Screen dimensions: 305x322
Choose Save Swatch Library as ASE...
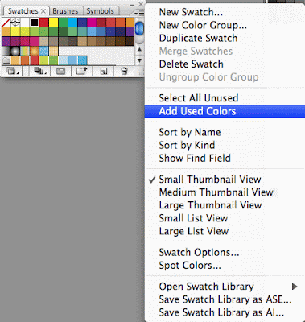point(225,299)
